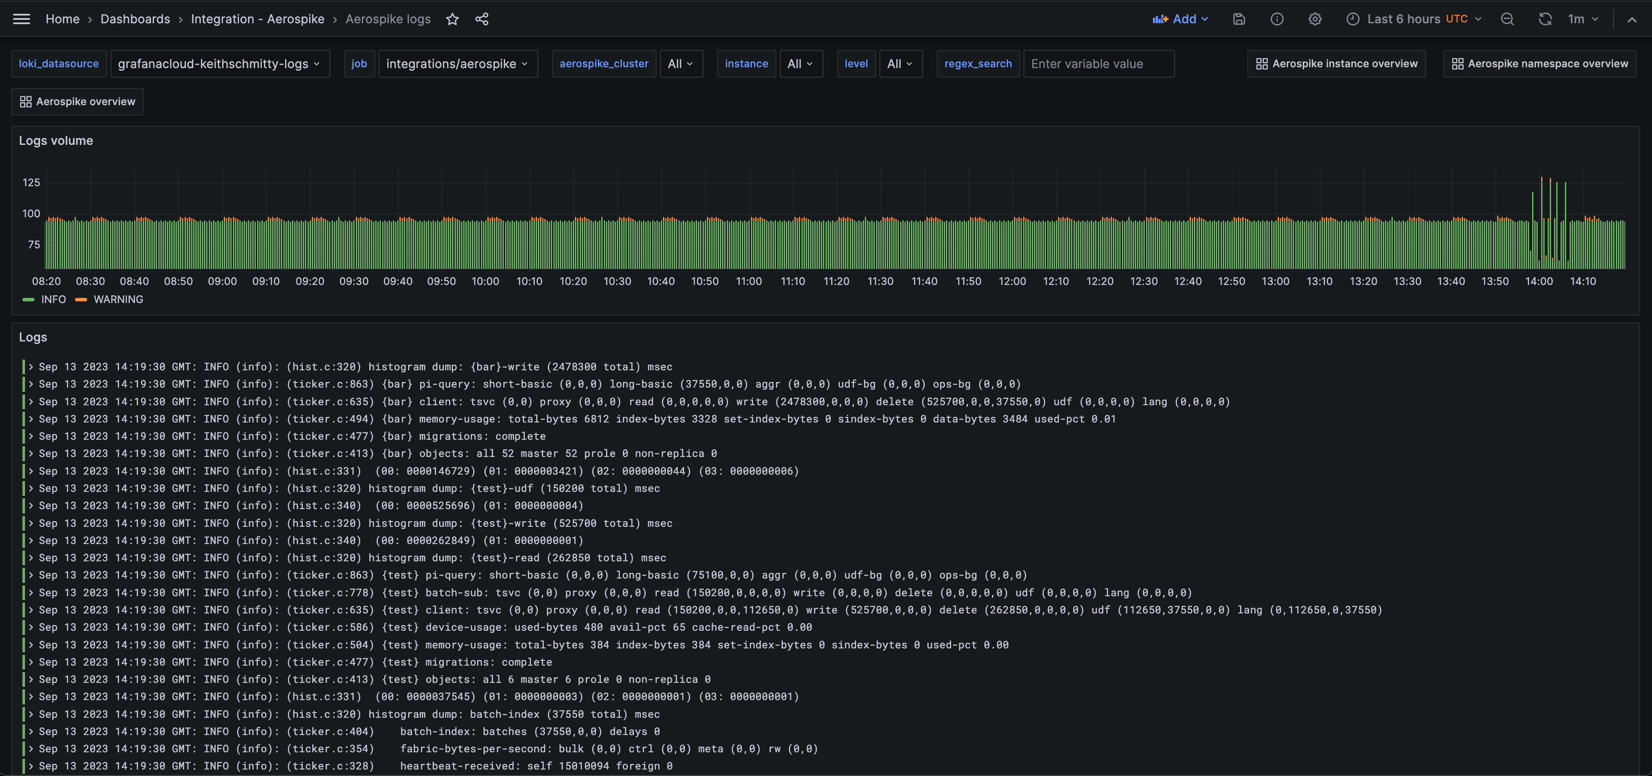The image size is (1652, 776).
Task: Hide the WARNING series in Logs volume legend
Action: [118, 299]
